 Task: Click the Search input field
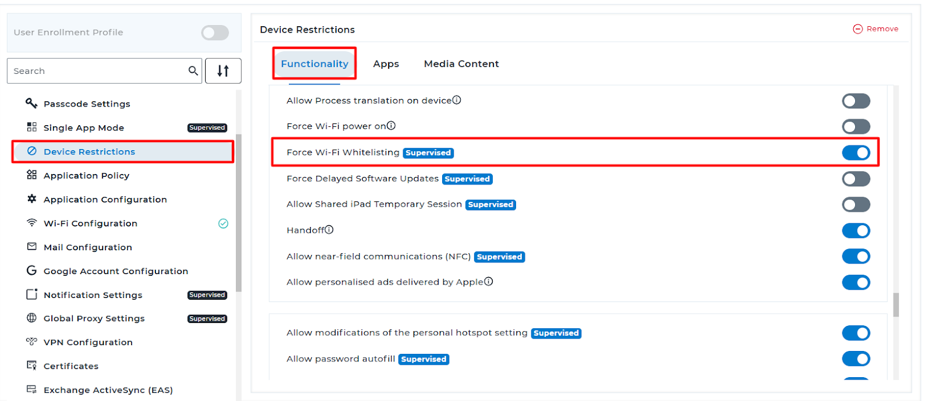pyautogui.click(x=96, y=71)
